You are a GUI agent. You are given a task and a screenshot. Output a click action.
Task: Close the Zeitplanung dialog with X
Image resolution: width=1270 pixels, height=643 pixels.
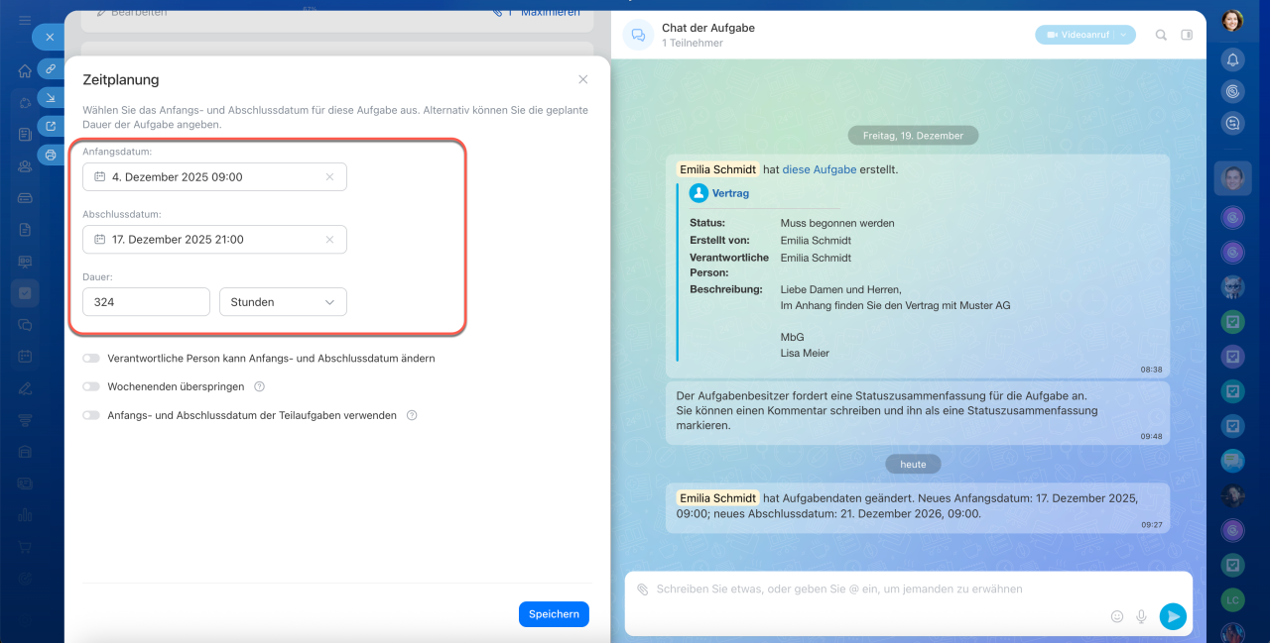tap(582, 79)
